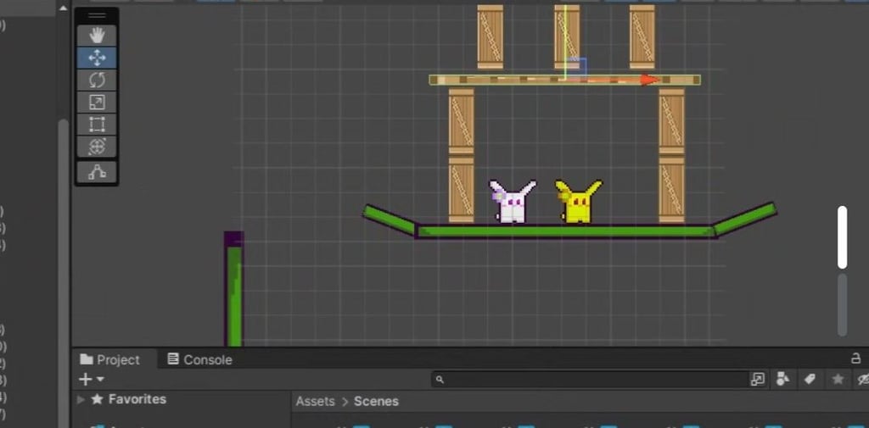Select the white bunny character
Viewport: 869px width, 428px height.
[x=512, y=202]
